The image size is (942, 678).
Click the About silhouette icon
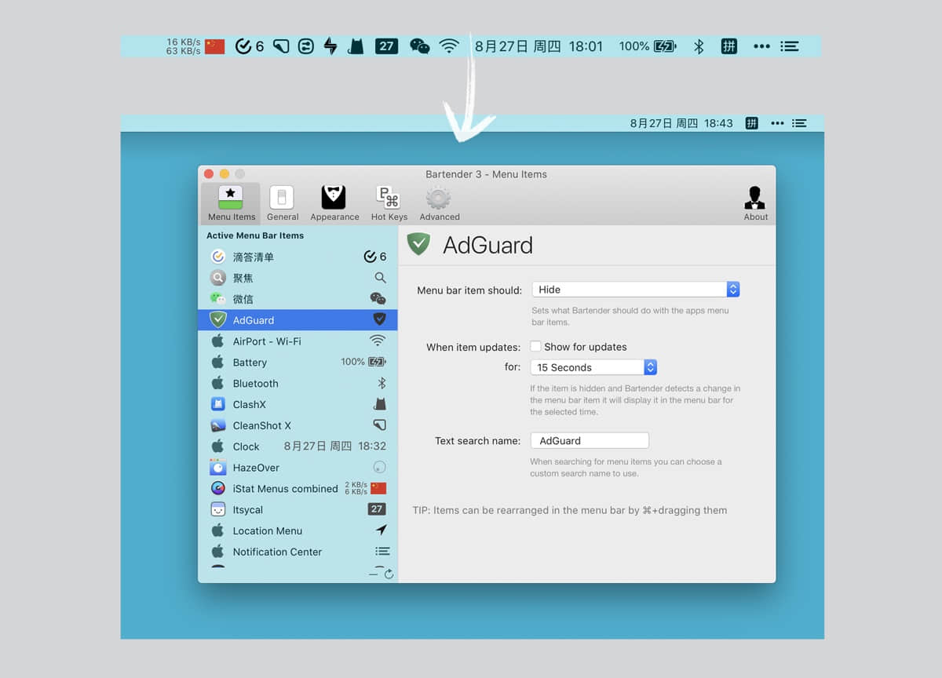755,203
